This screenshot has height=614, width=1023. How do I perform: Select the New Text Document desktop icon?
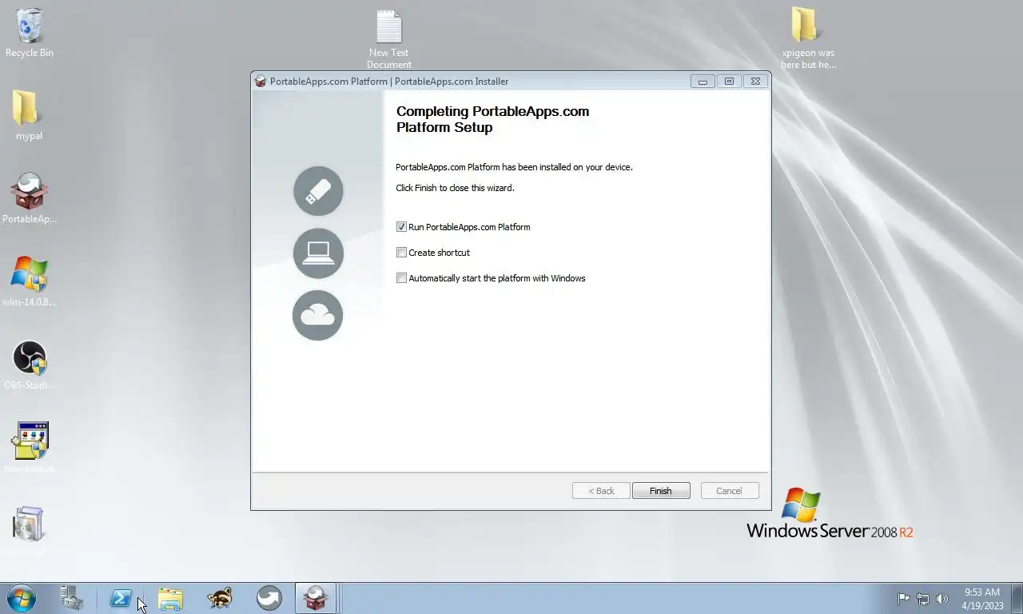pyautogui.click(x=389, y=38)
